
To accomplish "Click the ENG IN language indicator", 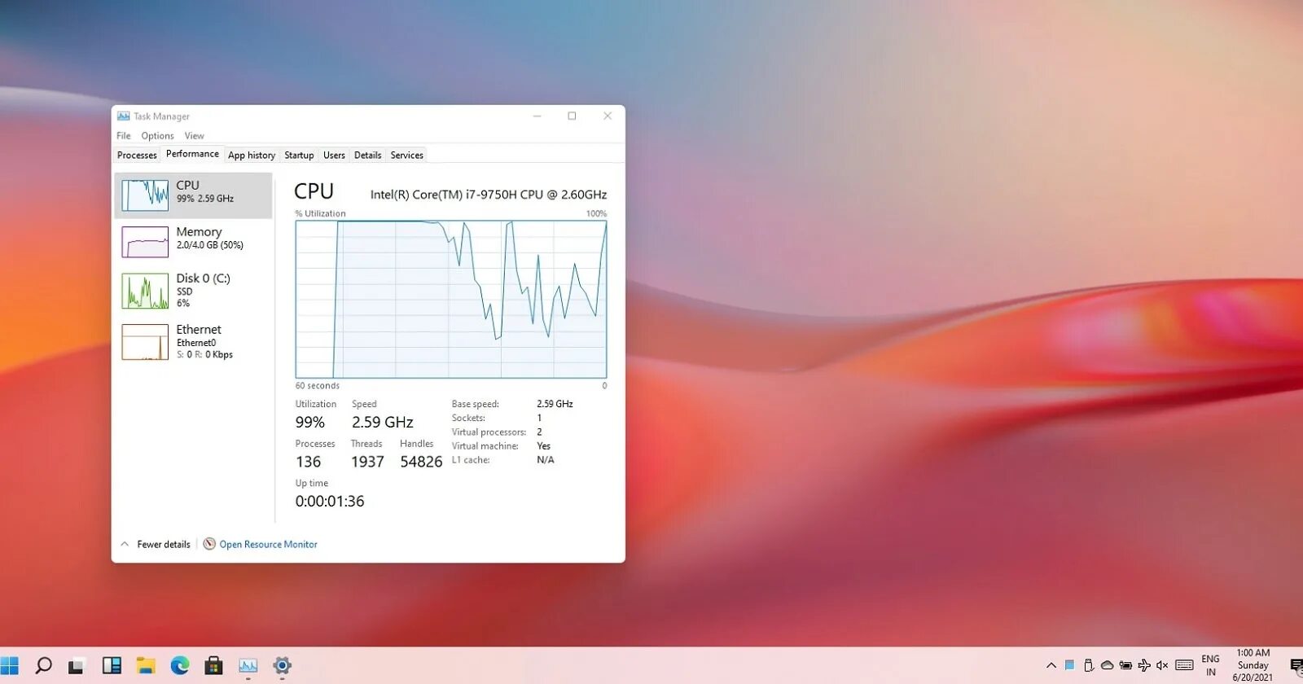I will coord(1210,665).
